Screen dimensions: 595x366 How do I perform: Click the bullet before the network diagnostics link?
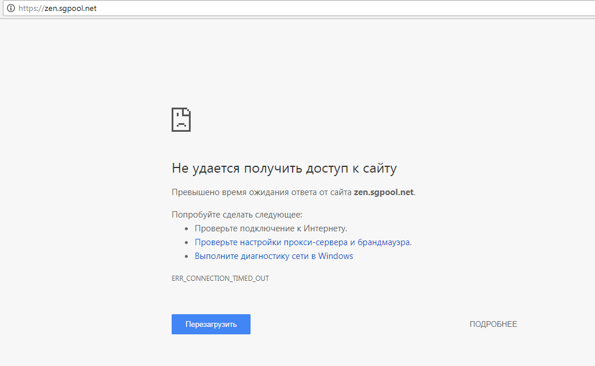click(x=187, y=257)
